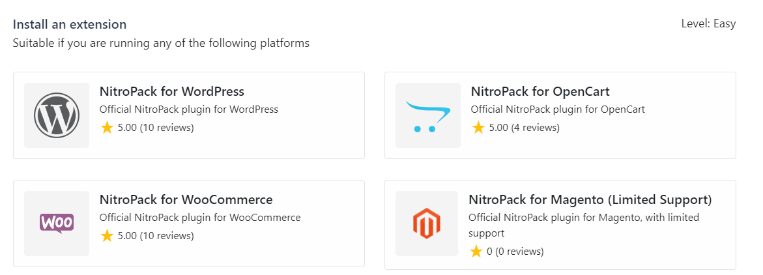Click the star icon in the OpenCart card
The height and width of the screenshot is (275, 763).
[x=478, y=128]
